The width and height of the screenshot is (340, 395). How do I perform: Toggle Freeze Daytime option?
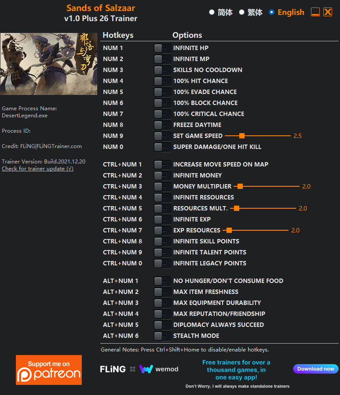(x=162, y=125)
